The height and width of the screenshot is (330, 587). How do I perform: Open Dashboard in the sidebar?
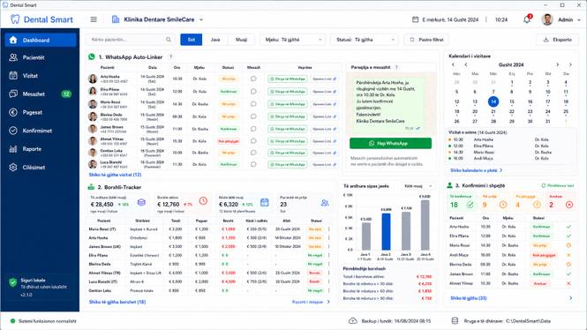pos(41,40)
